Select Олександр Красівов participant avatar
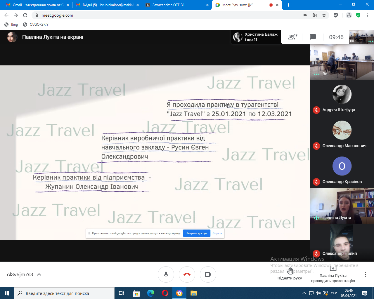This screenshot has width=374, height=299. click(342, 166)
